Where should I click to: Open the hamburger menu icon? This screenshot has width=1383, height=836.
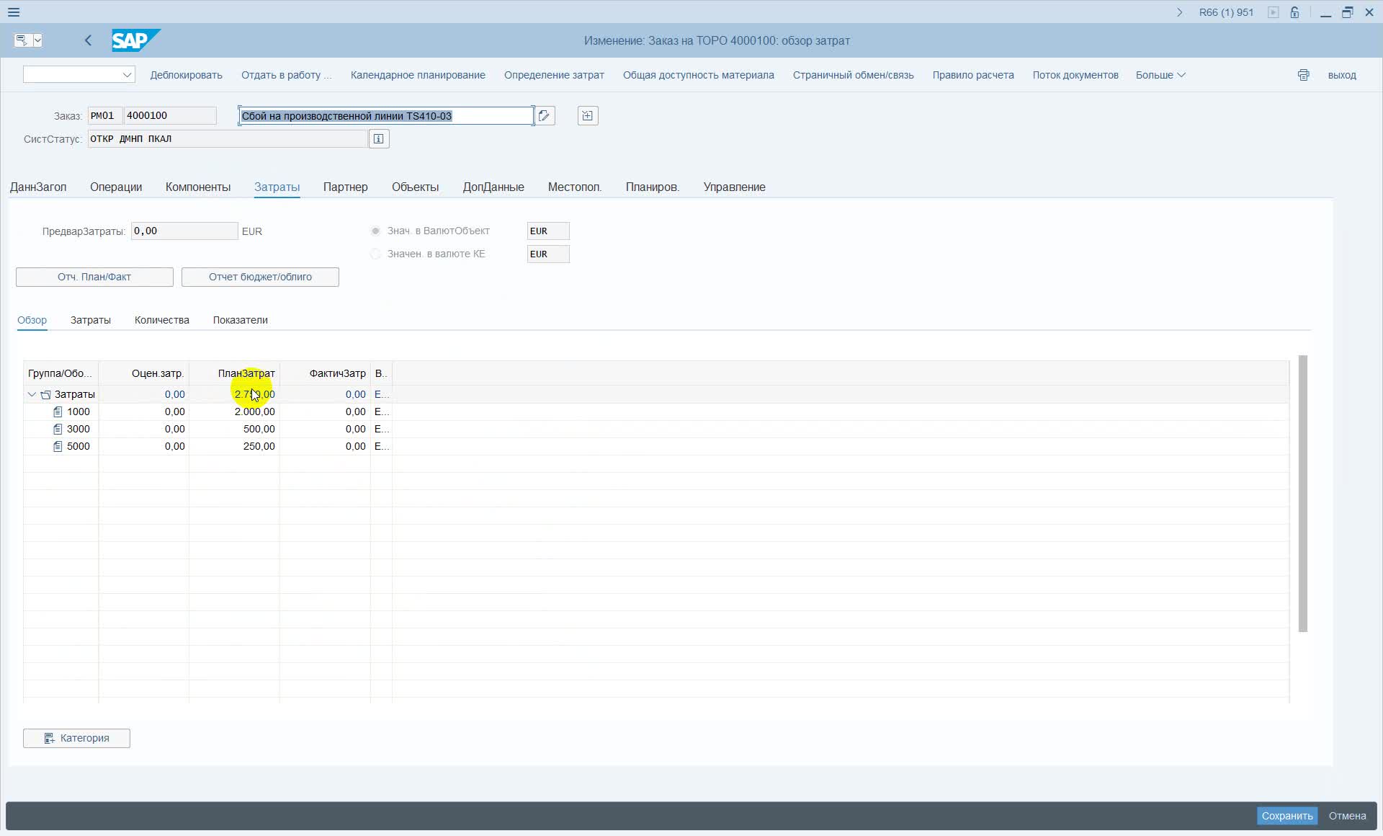click(x=14, y=12)
